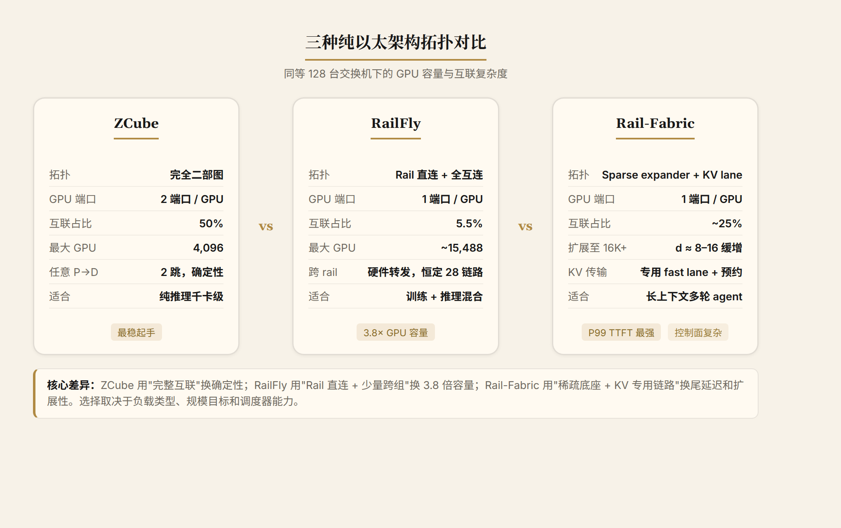Screen dimensions: 841x528
Task: Click the value ~15,488
Action: tap(462, 248)
